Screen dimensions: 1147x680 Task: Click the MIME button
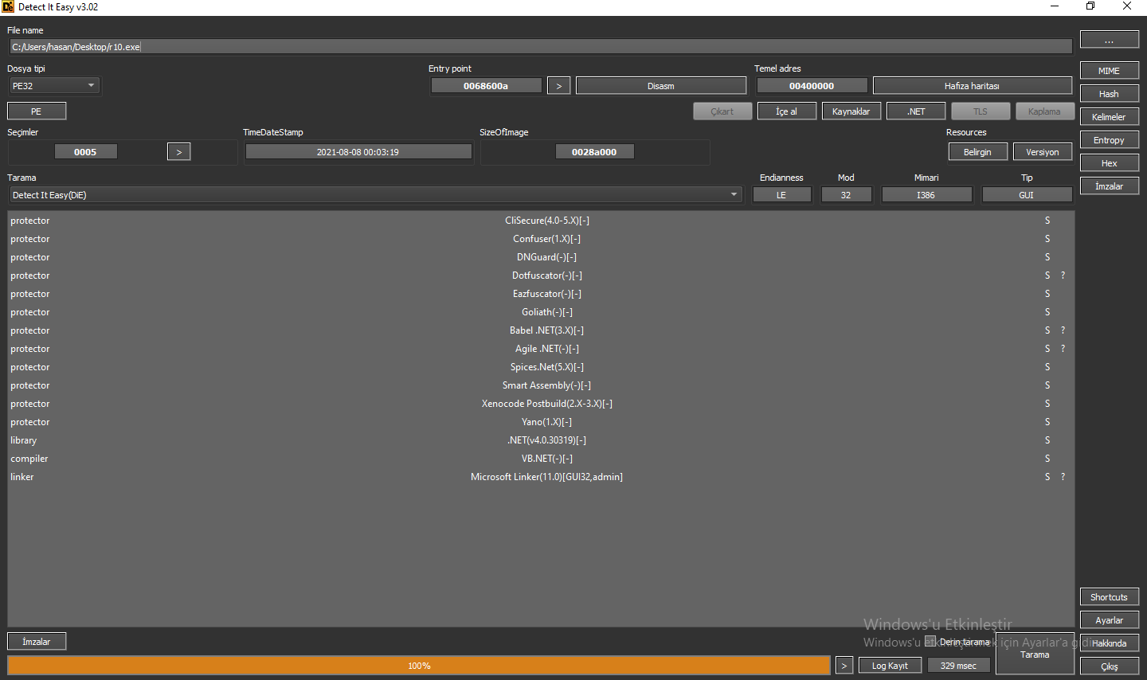pyautogui.click(x=1110, y=71)
